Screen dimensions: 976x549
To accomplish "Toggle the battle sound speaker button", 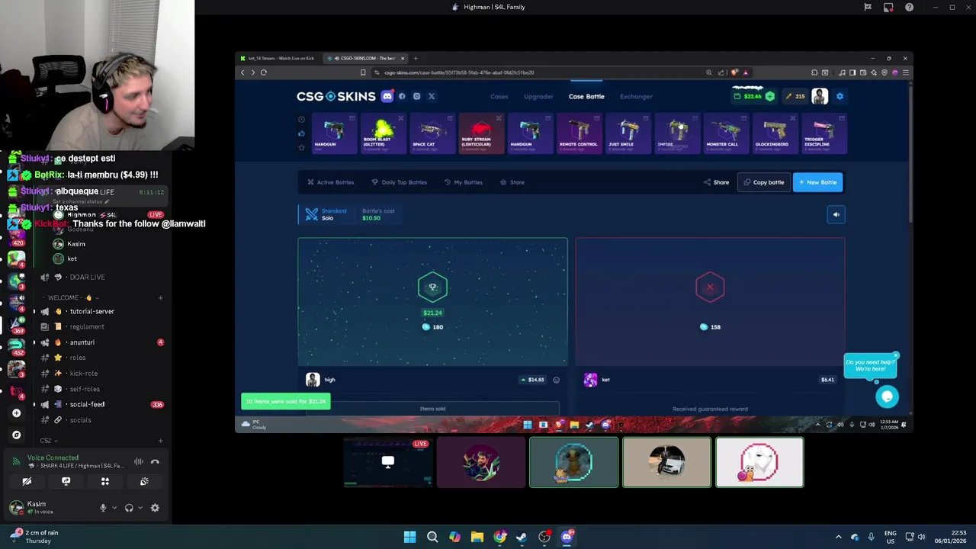I will 836,214.
